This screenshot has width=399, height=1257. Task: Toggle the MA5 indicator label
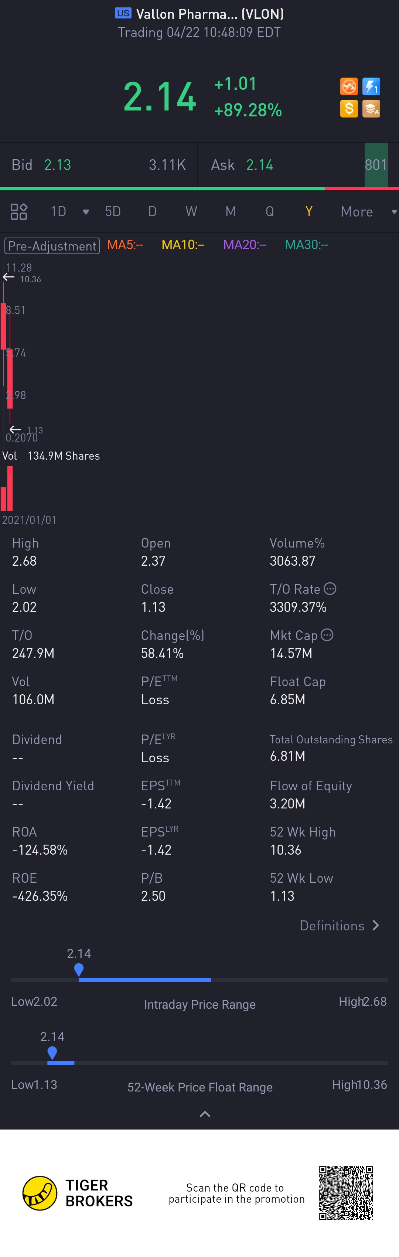pyautogui.click(x=125, y=245)
